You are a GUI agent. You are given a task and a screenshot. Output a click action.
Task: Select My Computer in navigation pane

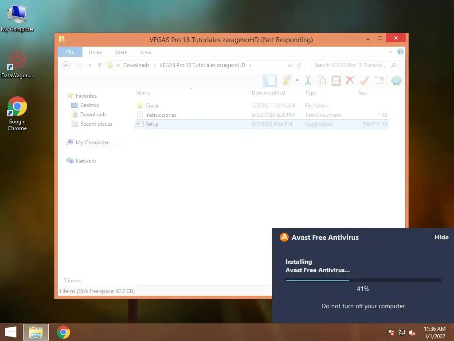[x=92, y=143]
